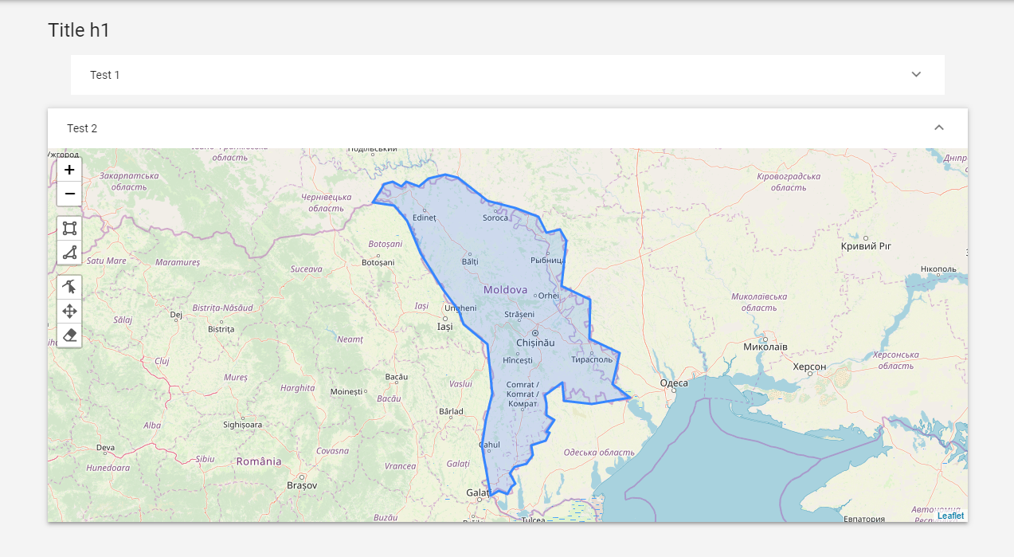Click the Brașov city label
This screenshot has height=557, width=1014.
(302, 484)
